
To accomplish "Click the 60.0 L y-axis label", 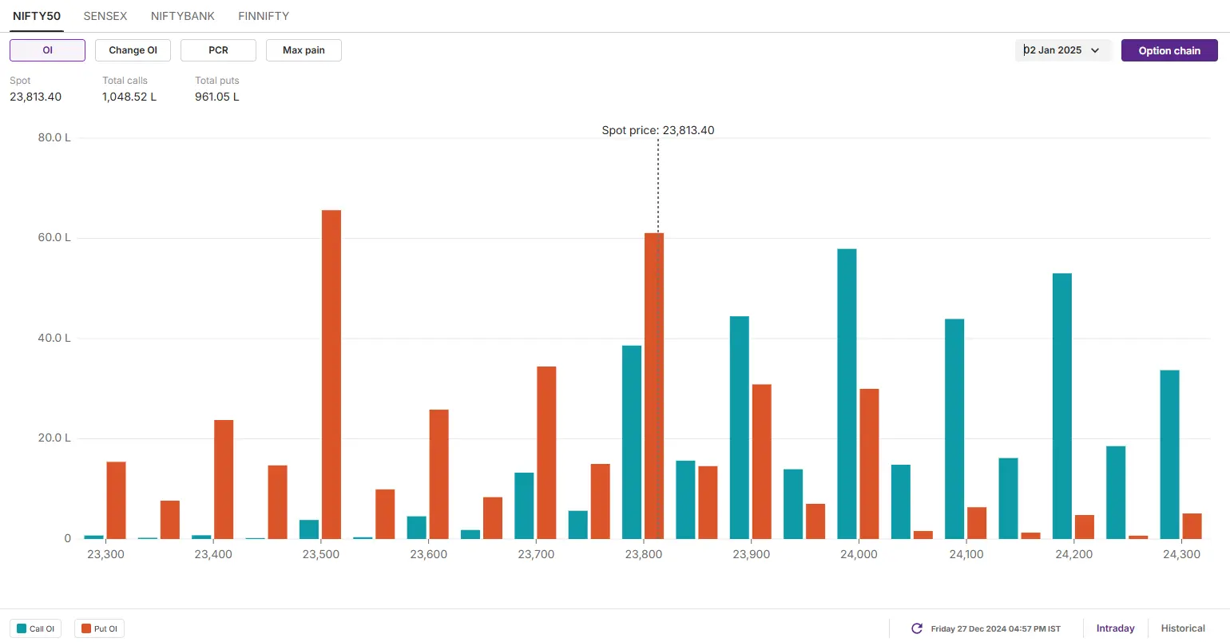I will click(54, 238).
